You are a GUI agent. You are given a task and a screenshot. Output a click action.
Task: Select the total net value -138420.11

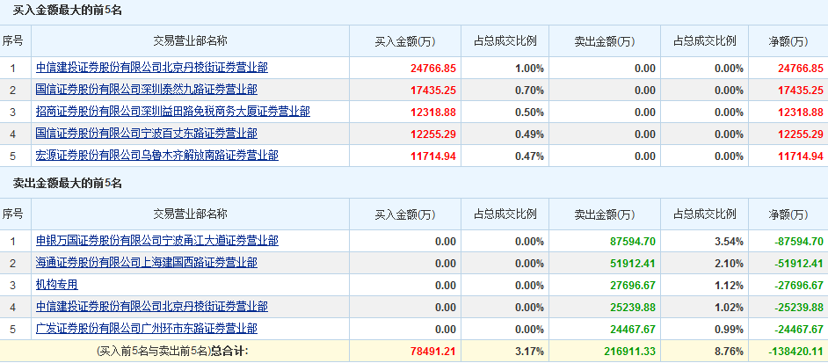pos(795,352)
